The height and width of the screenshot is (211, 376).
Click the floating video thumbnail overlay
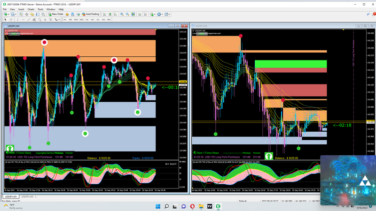coord(348,180)
